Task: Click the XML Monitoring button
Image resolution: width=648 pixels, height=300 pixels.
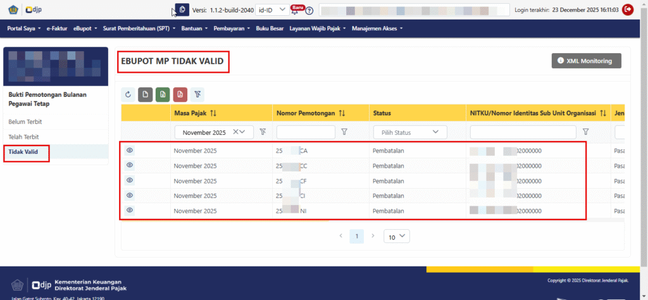Action: pos(586,60)
